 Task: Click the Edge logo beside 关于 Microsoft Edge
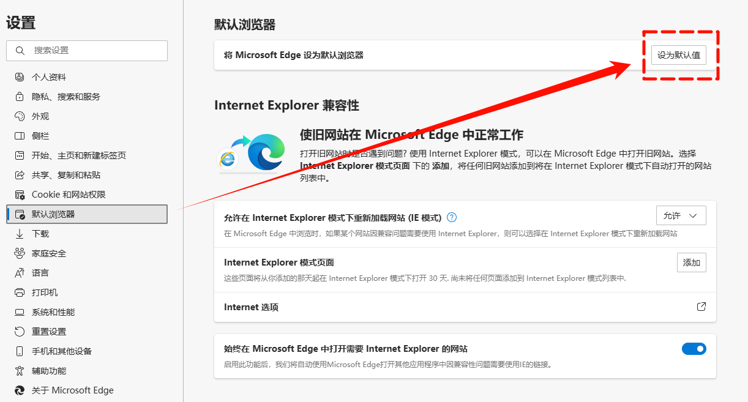[20, 390]
